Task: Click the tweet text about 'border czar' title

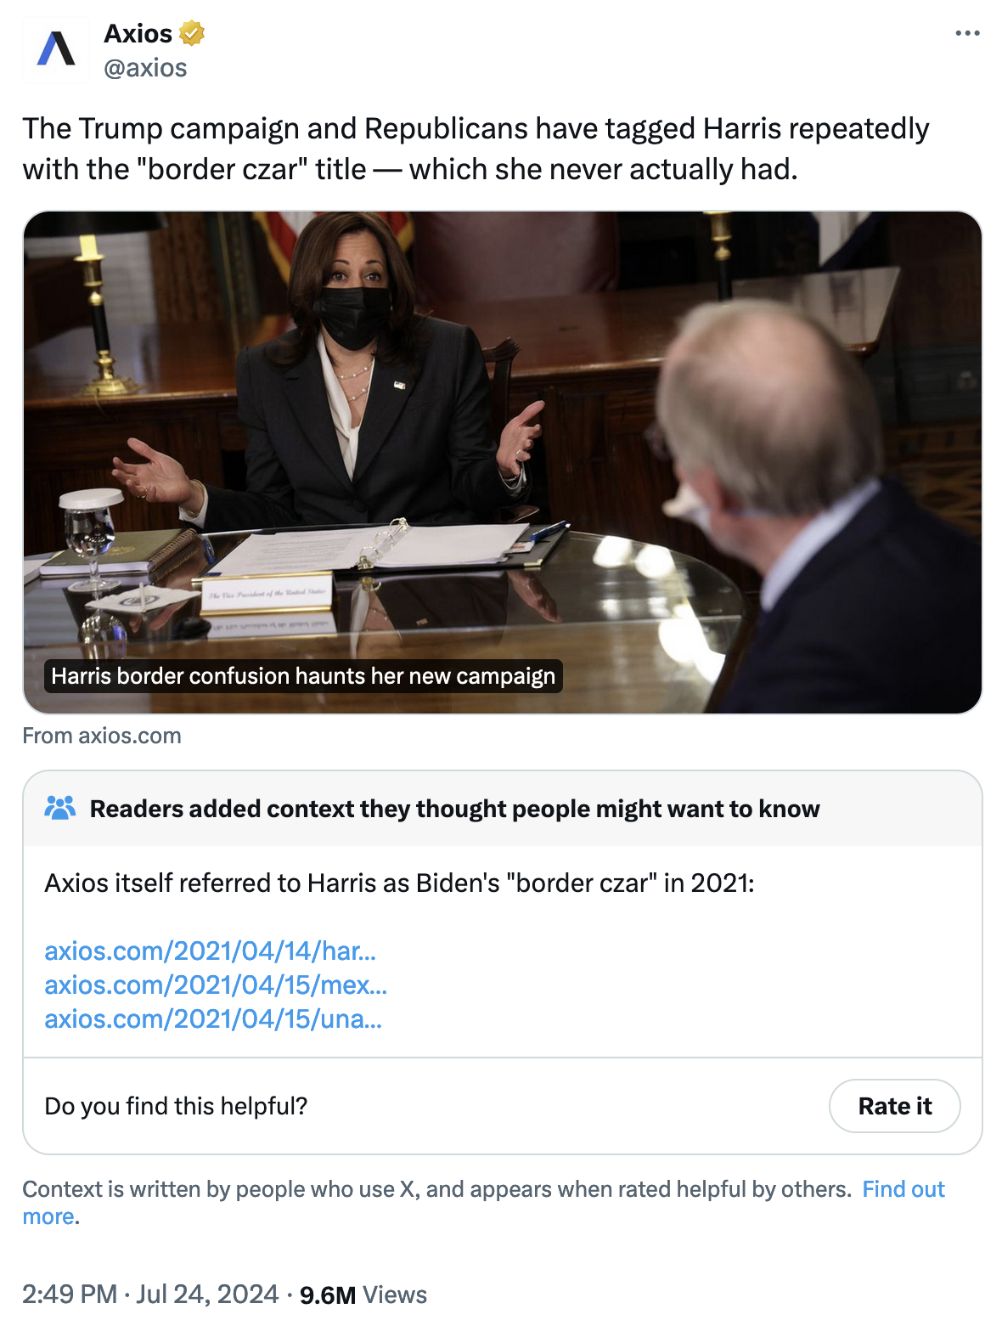Action: click(x=476, y=149)
